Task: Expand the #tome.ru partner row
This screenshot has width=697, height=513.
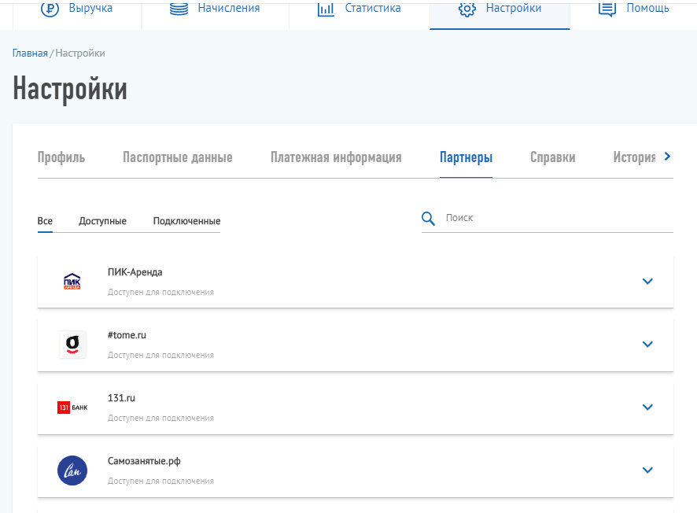Action: (x=647, y=345)
